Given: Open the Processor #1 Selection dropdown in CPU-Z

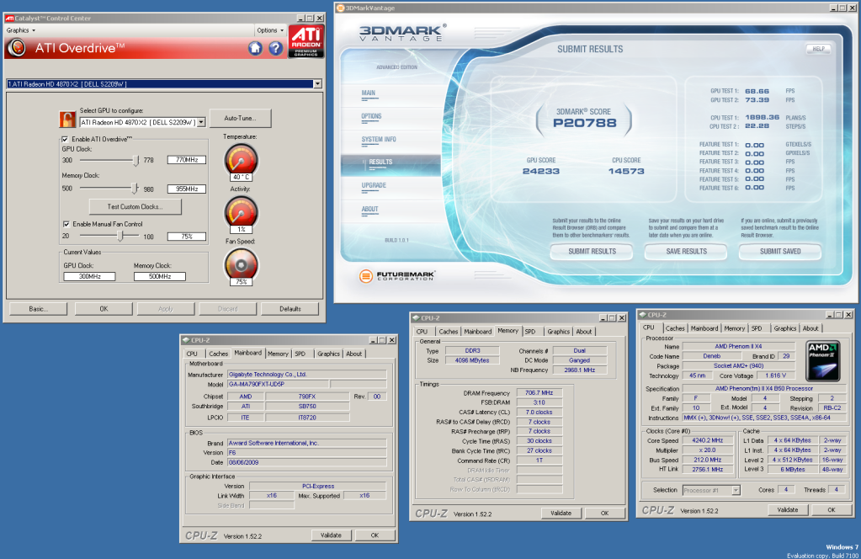Looking at the screenshot, I should (x=736, y=490).
